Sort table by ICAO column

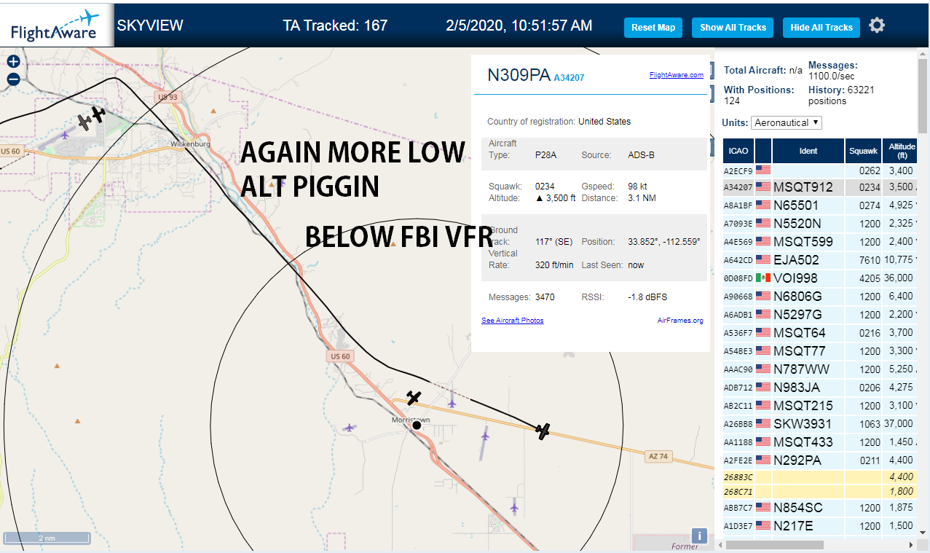tap(738, 151)
